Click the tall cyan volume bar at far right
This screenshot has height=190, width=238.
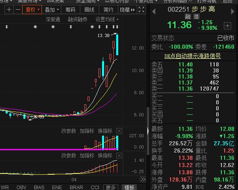(x=117, y=142)
